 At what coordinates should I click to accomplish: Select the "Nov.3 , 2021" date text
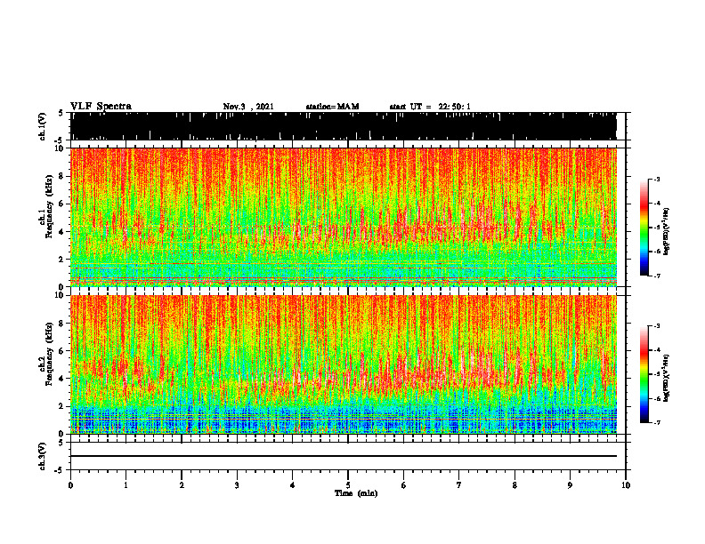(248, 107)
